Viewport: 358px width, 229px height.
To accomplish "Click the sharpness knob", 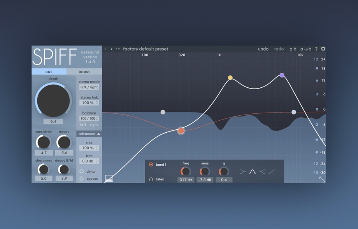I will tap(44, 169).
